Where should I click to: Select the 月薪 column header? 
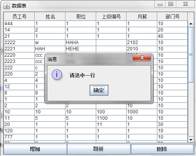tap(142, 17)
